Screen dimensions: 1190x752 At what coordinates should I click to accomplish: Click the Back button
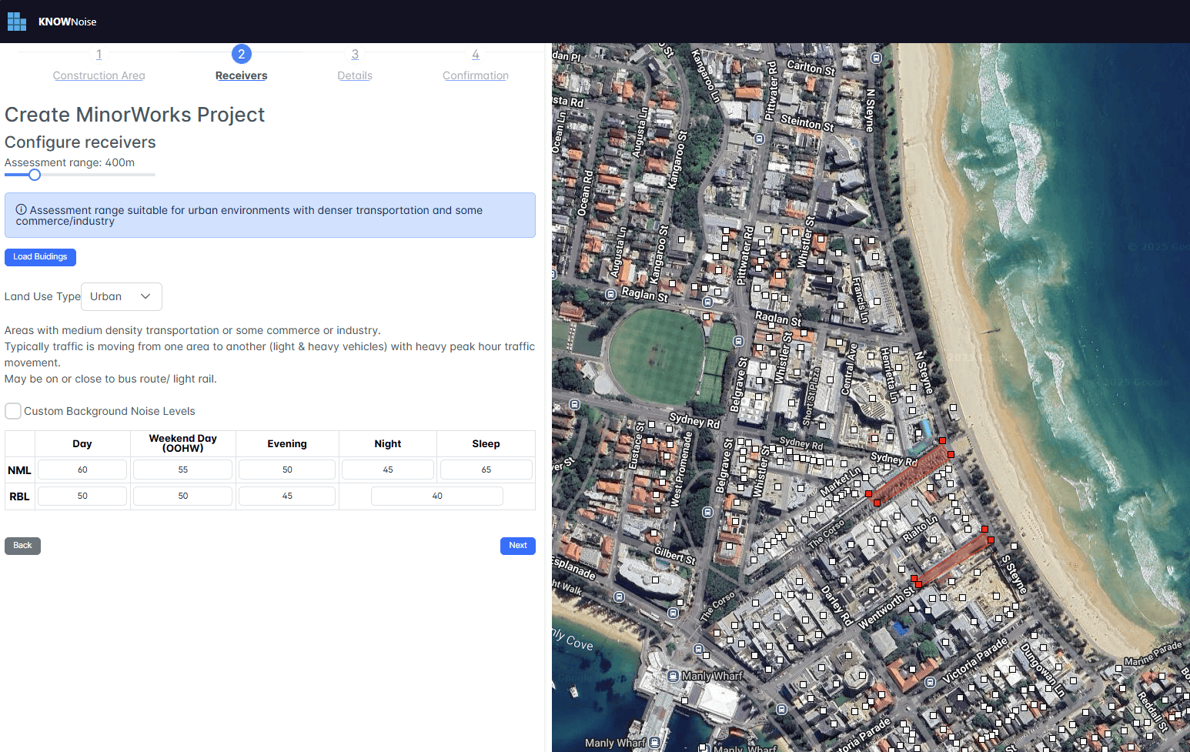click(22, 546)
